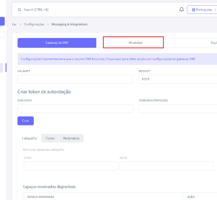Navigate to Configurações breadcrumb link
217x200 pixels.
pos(34,24)
